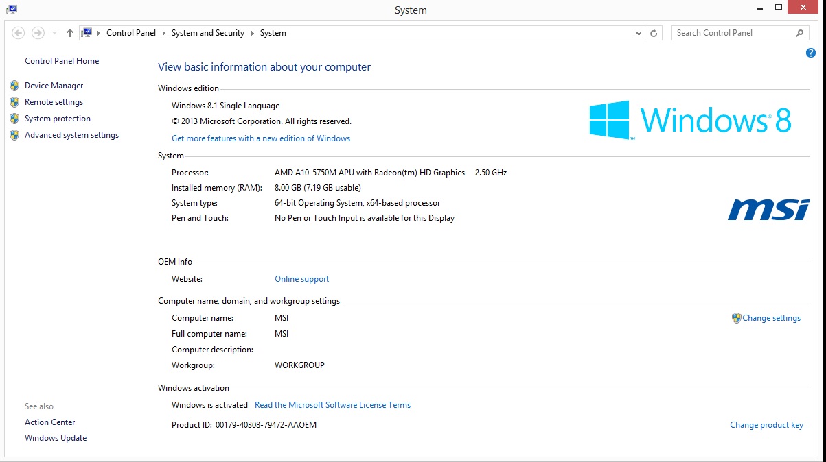
Task: Open Windows Update under See also
Action: pos(56,438)
